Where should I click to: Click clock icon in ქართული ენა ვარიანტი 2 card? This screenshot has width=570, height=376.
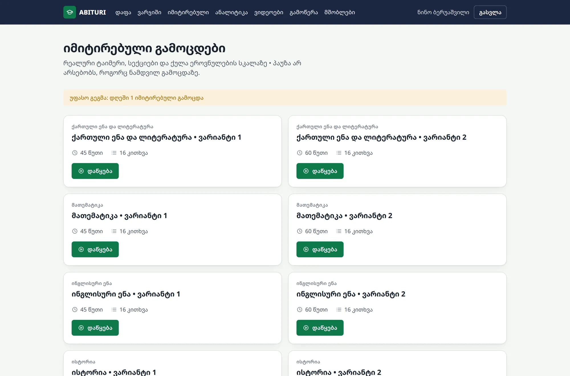coord(300,153)
